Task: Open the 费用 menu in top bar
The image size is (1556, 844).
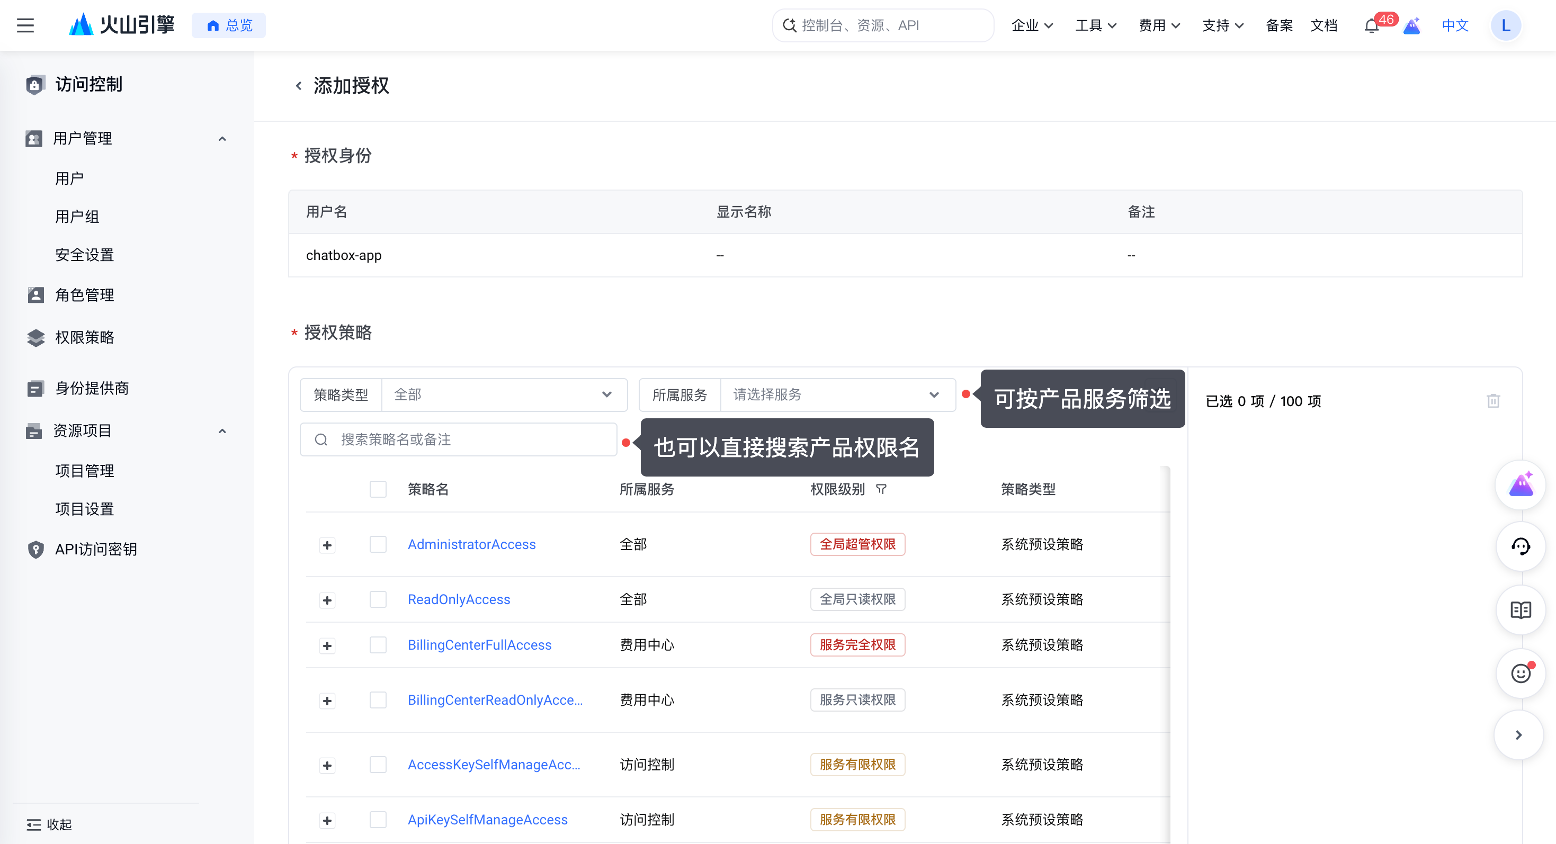Action: coord(1159,25)
